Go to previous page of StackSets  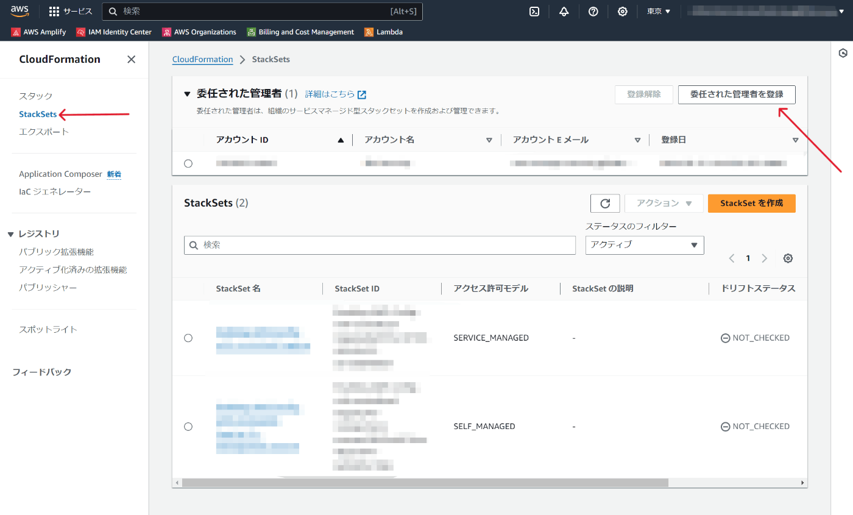click(x=732, y=258)
